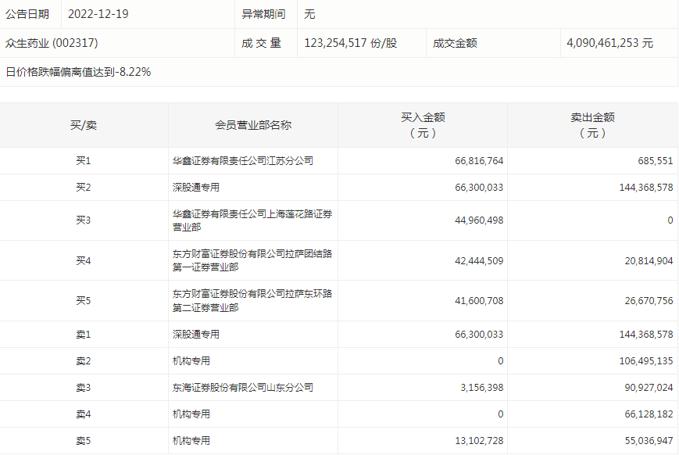Select buy amount 3,156,398

[x=481, y=388]
